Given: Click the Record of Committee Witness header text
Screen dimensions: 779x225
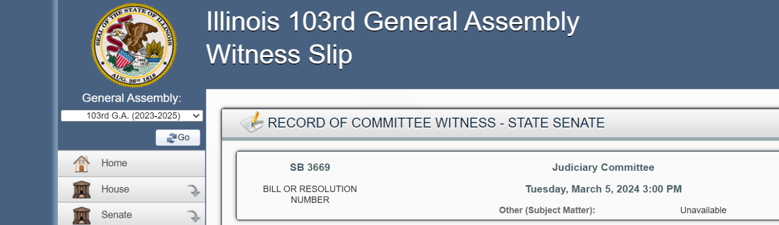Looking at the screenshot, I should 436,123.
